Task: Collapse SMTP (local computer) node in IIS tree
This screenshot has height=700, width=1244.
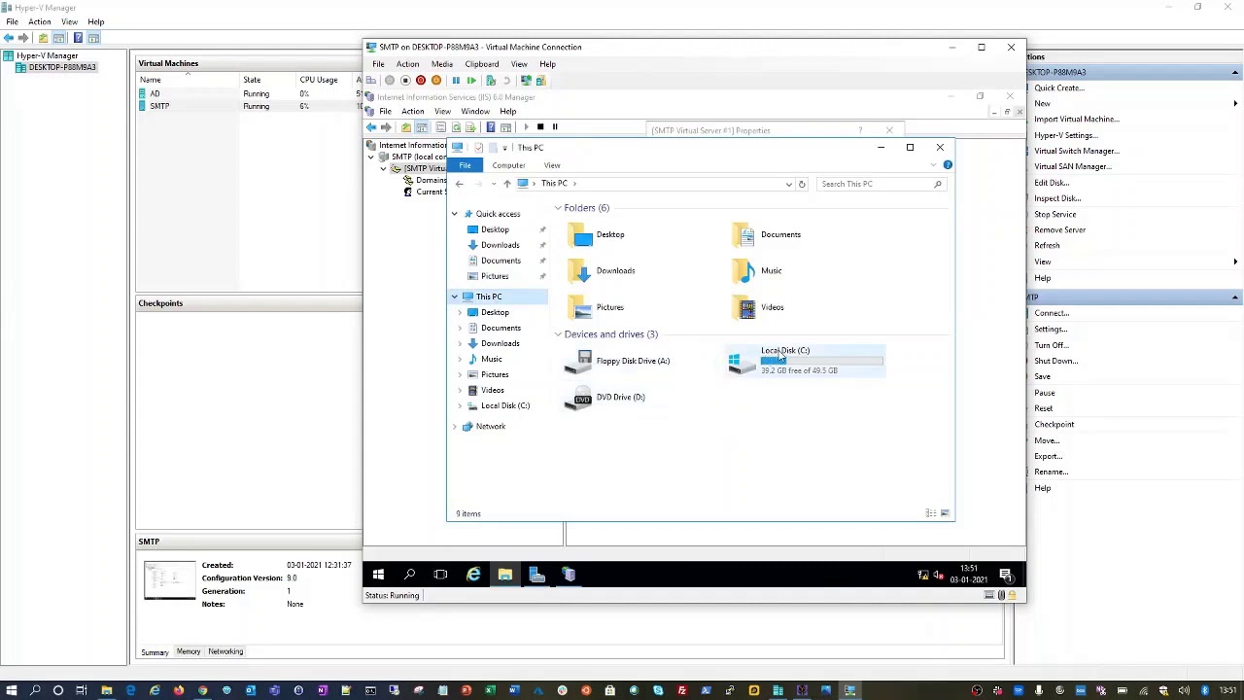Action: click(x=370, y=157)
